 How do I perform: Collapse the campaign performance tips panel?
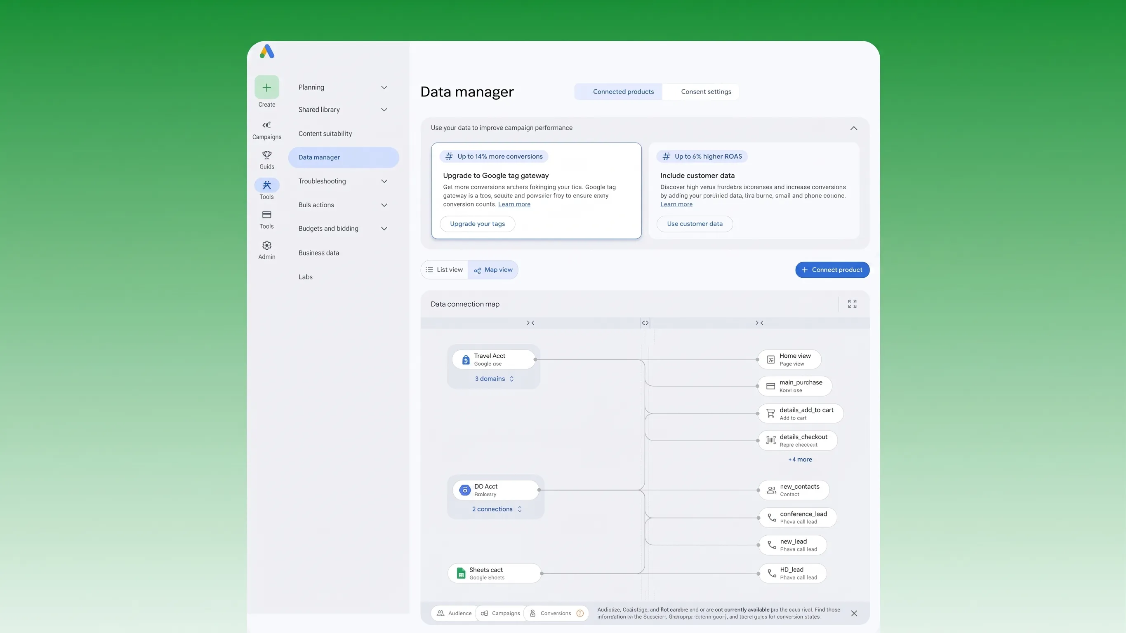[x=853, y=129]
